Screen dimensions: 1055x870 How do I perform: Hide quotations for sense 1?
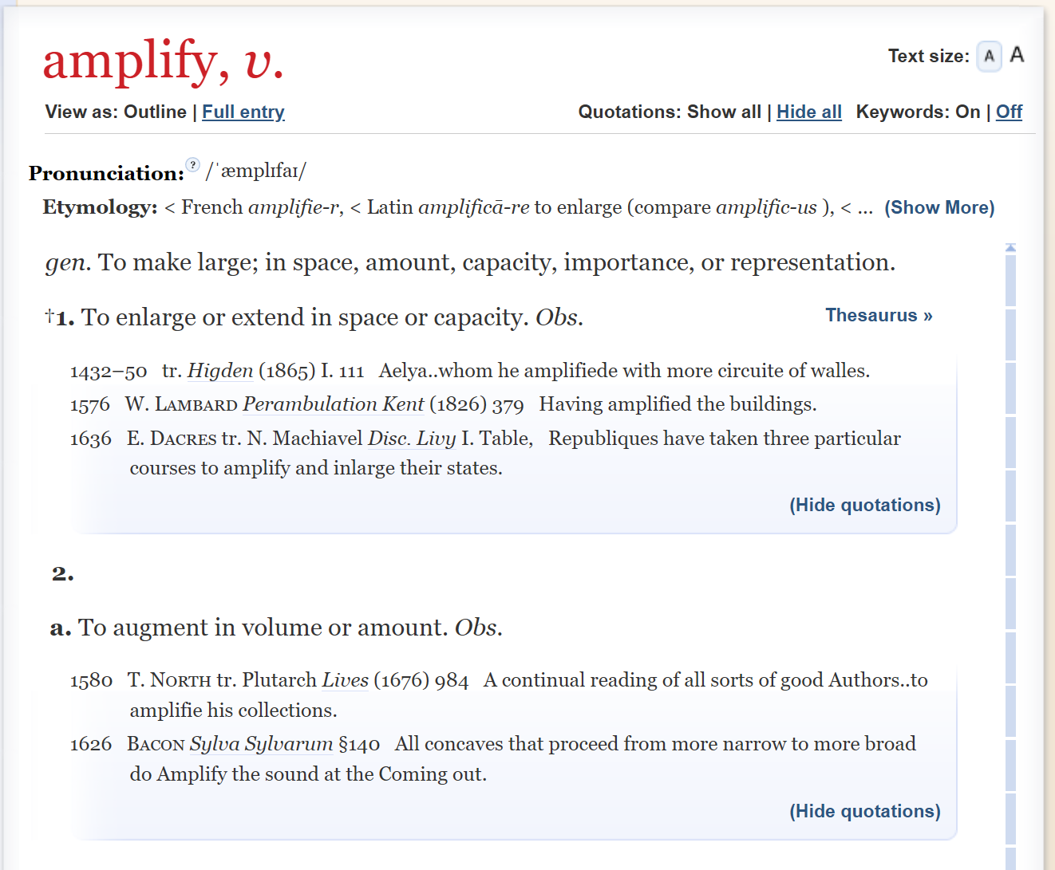[x=865, y=505]
